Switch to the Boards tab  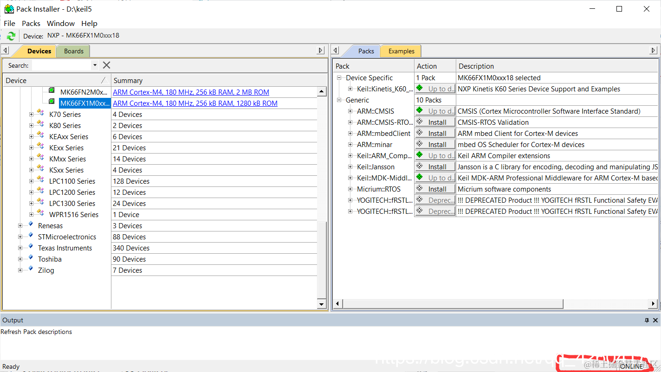[x=74, y=51]
